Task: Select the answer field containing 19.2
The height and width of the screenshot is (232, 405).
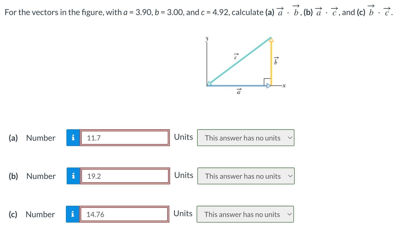Action: pyautogui.click(x=125, y=176)
